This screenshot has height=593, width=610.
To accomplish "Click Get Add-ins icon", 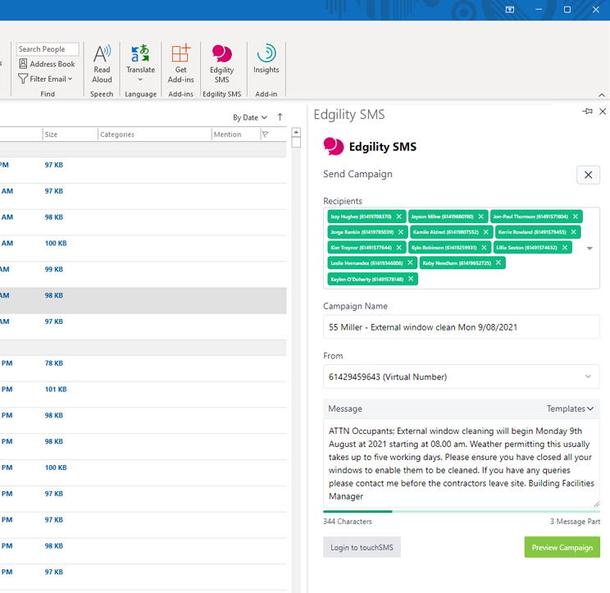I will pos(181,64).
